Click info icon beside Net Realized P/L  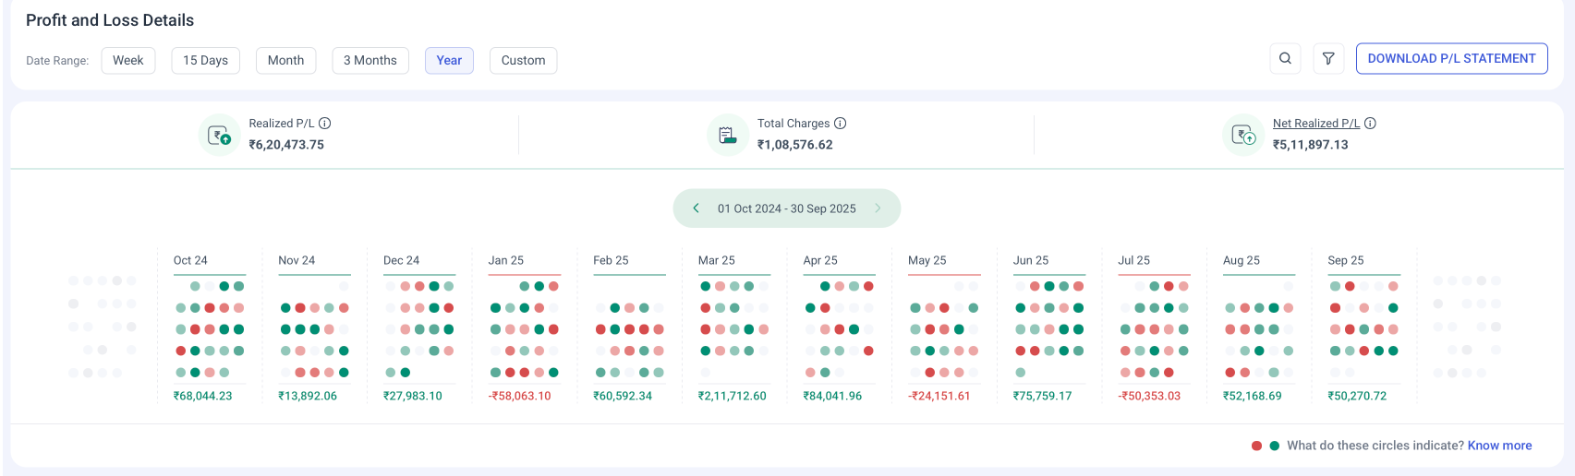pos(1371,124)
